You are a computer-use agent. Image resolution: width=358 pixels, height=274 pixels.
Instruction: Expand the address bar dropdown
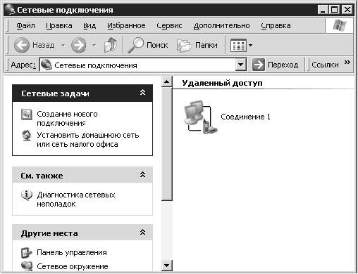(x=241, y=65)
